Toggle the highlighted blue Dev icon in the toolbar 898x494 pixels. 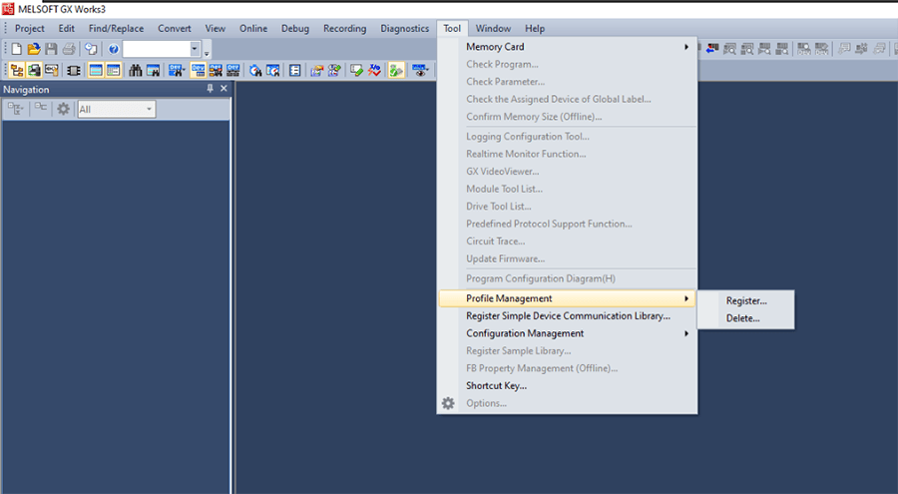[199, 71]
